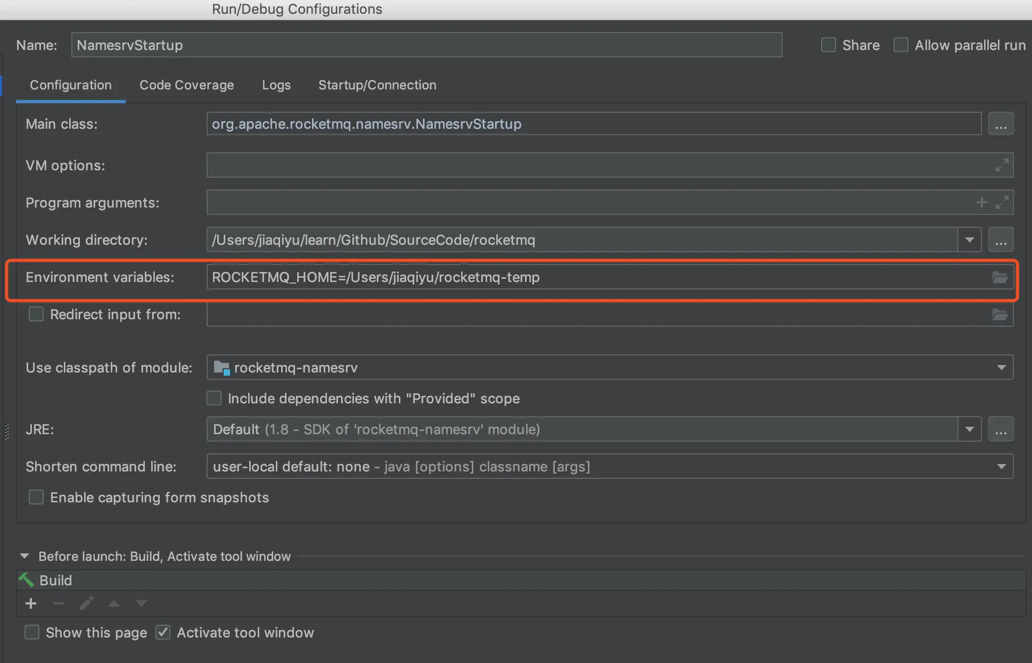
Task: Click the left edge drag handle dots
Action: point(7,432)
